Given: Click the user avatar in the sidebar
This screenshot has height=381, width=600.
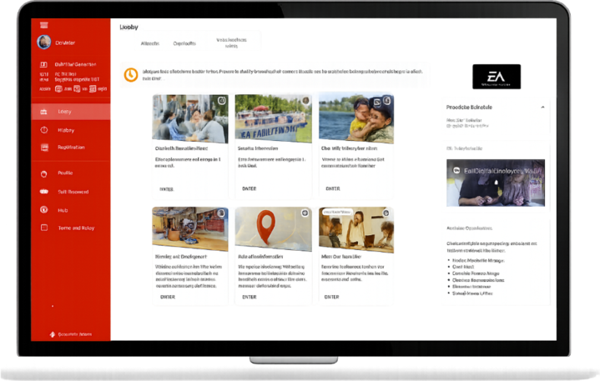Looking at the screenshot, I should (43, 43).
